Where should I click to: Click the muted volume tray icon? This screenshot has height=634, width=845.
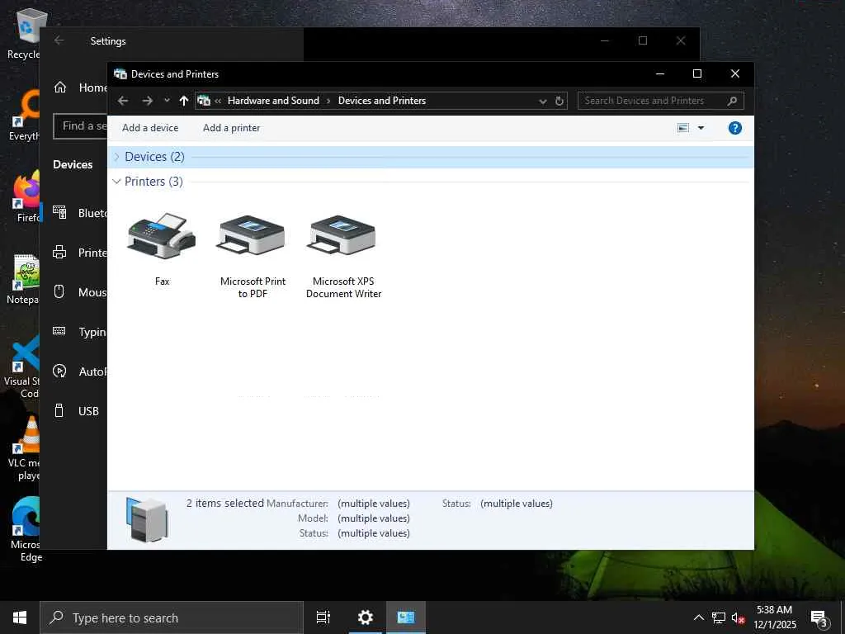(738, 617)
